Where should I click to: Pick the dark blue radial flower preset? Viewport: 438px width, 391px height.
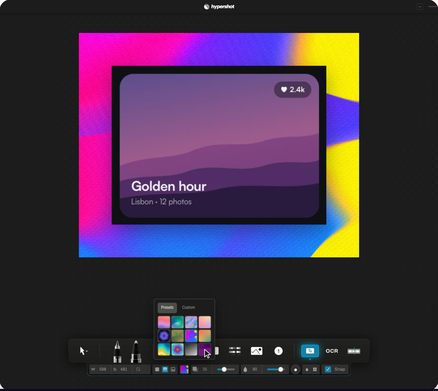[164, 336]
